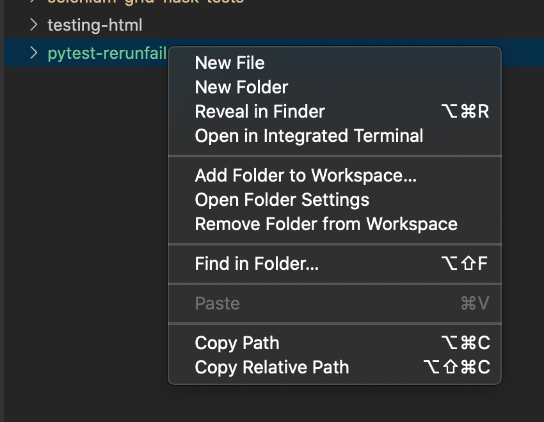
Task: Copy the folder's relative path
Action: click(272, 367)
